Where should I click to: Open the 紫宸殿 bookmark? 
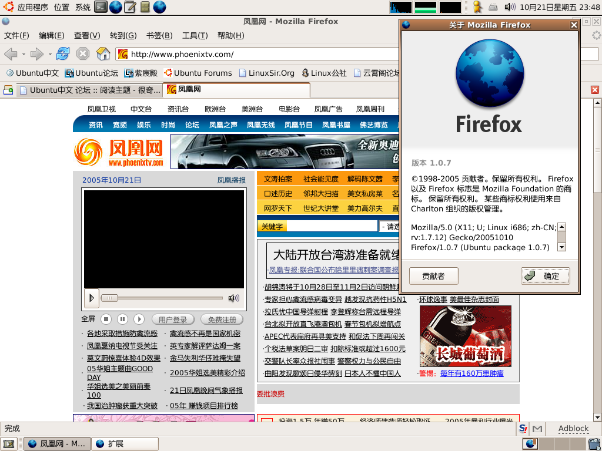click(141, 73)
